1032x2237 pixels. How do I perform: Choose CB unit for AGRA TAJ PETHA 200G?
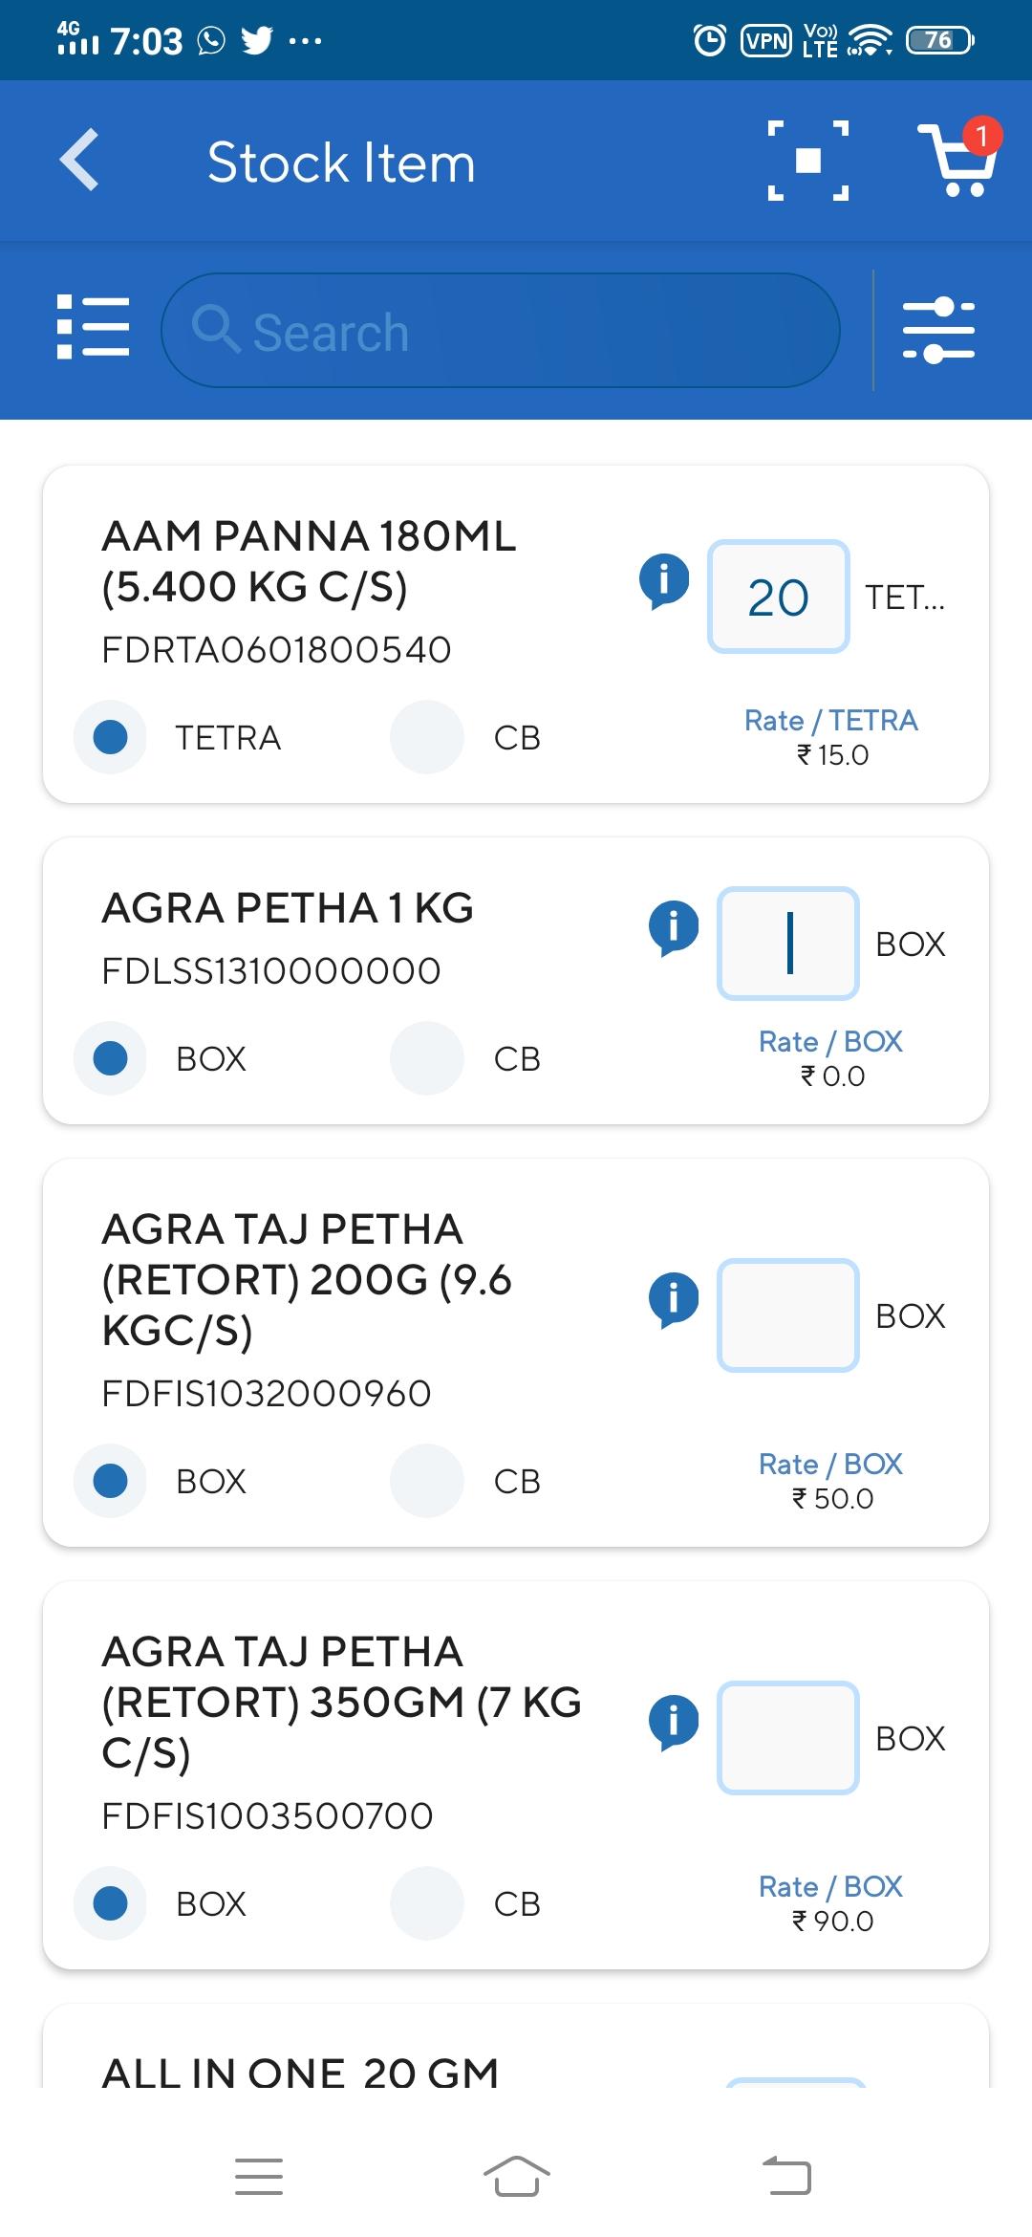(x=427, y=1481)
